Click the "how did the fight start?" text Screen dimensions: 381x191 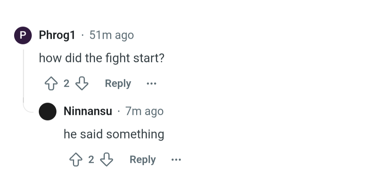(x=102, y=58)
